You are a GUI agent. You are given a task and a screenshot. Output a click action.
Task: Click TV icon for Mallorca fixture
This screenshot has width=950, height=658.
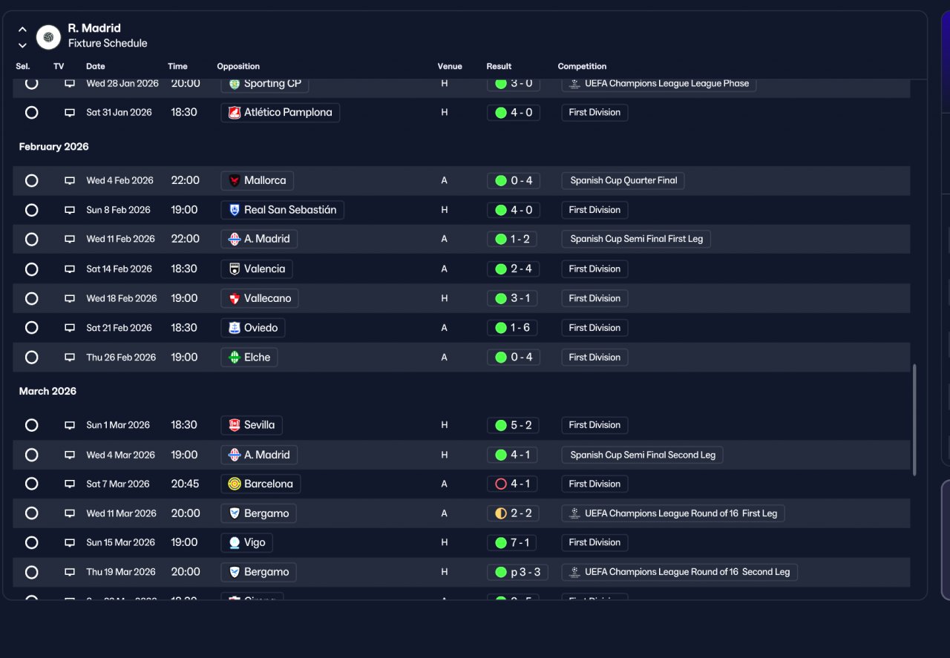(x=70, y=180)
